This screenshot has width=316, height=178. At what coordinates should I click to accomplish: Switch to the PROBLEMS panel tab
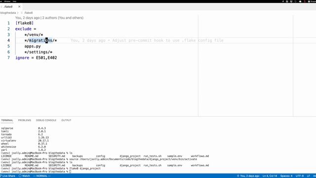[x=25, y=120]
